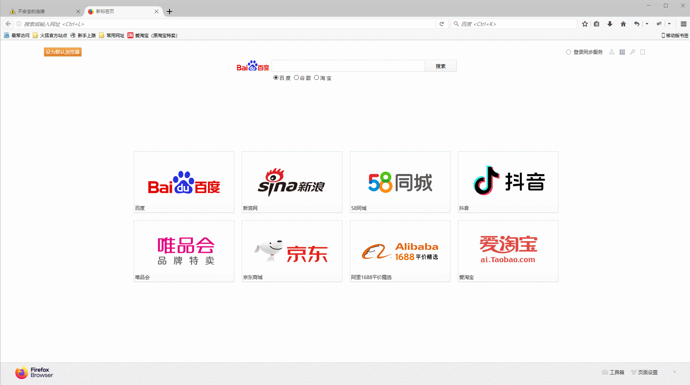Minimize the browser window
This screenshot has height=385, width=690.
[x=649, y=6]
